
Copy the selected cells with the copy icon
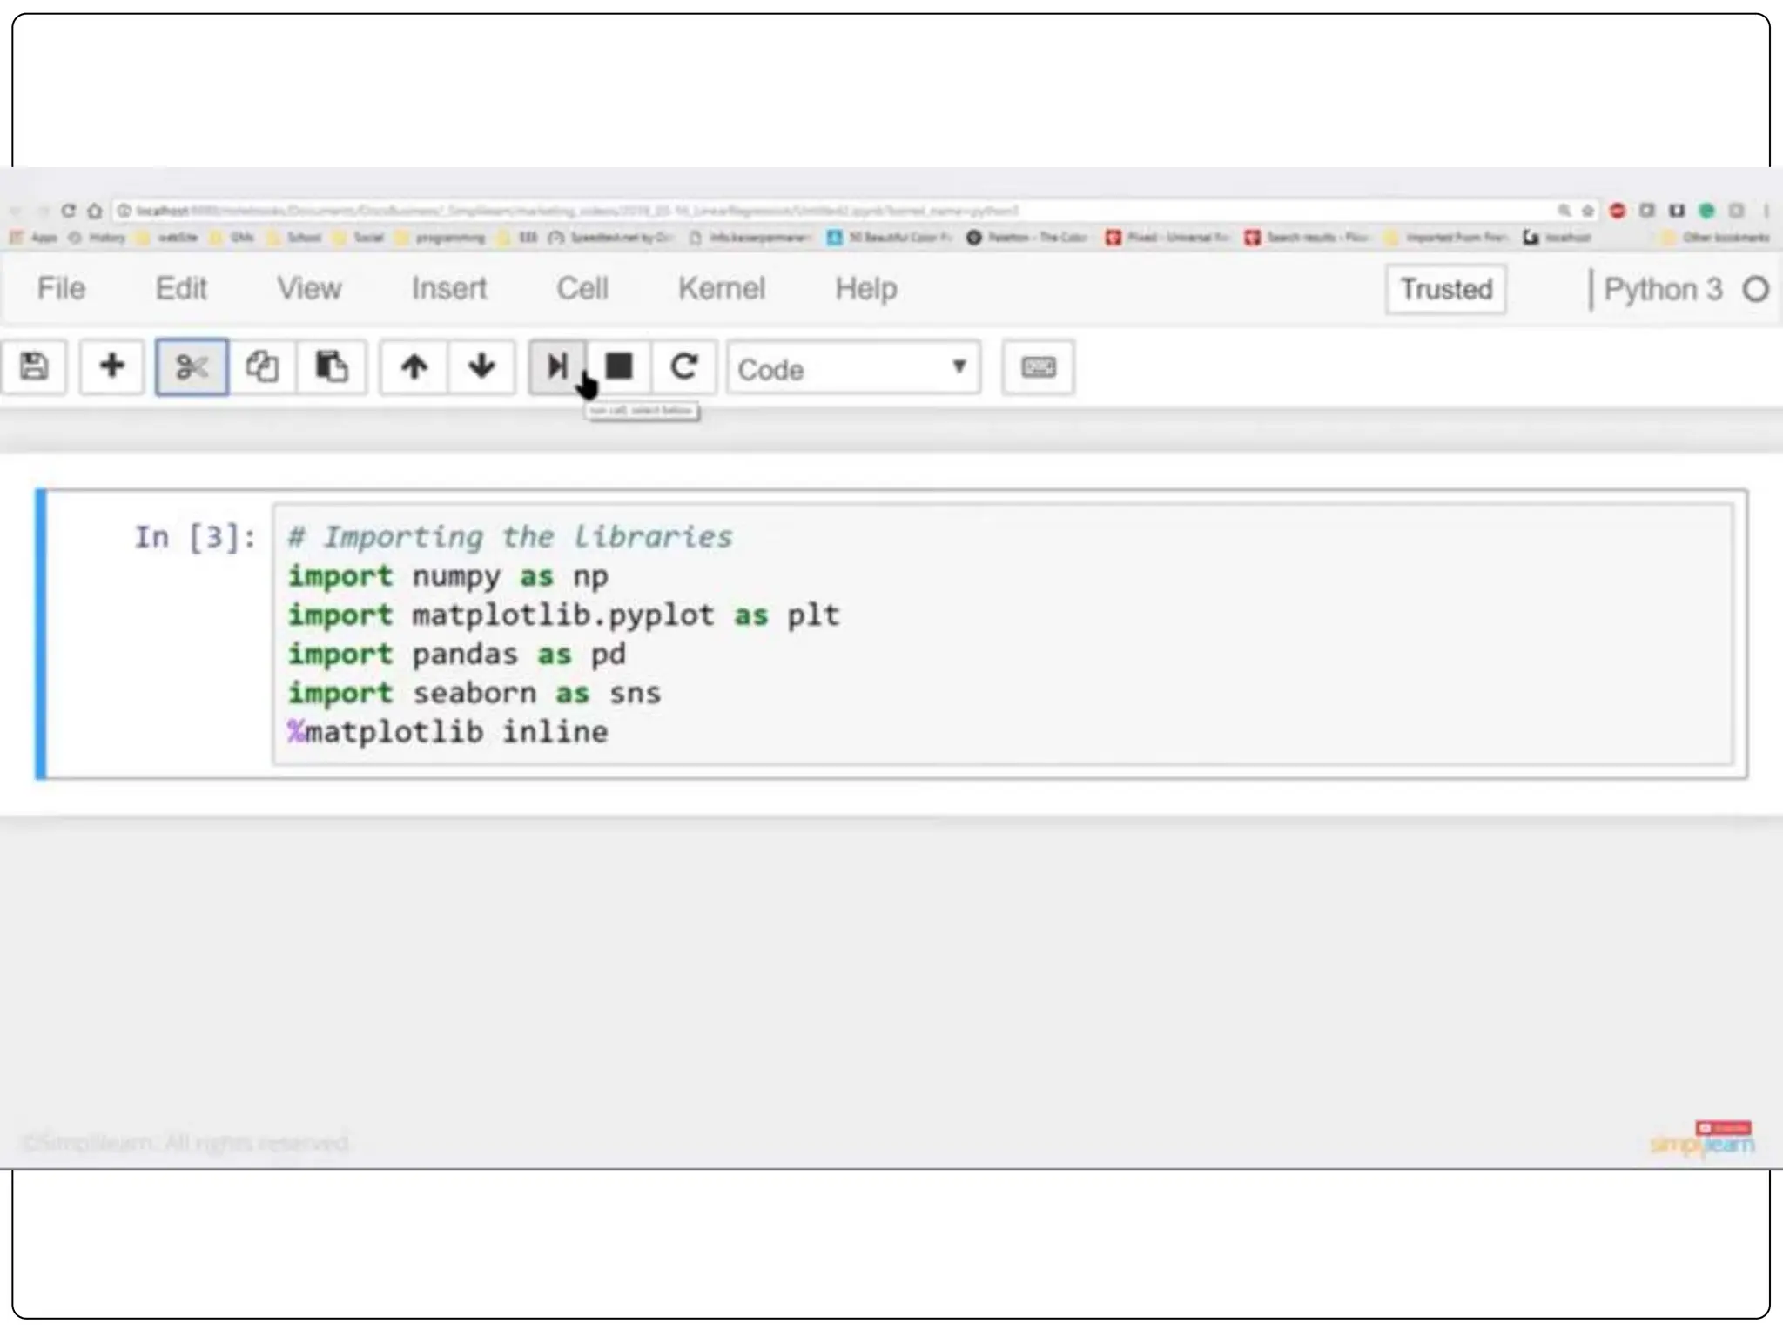(261, 366)
